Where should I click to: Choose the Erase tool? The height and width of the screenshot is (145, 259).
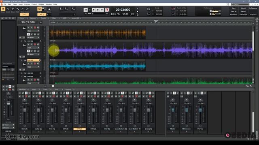[x=28, y=9]
